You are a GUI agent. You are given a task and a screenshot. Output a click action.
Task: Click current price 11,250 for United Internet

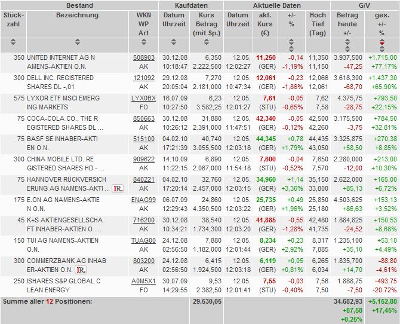click(266, 58)
